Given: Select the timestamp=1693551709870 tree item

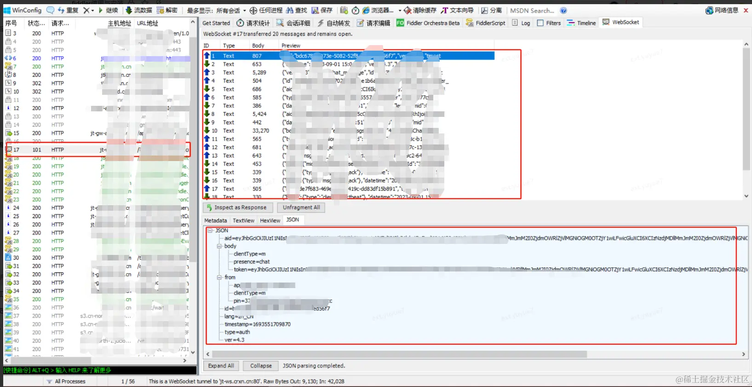Looking at the screenshot, I should coord(258,324).
